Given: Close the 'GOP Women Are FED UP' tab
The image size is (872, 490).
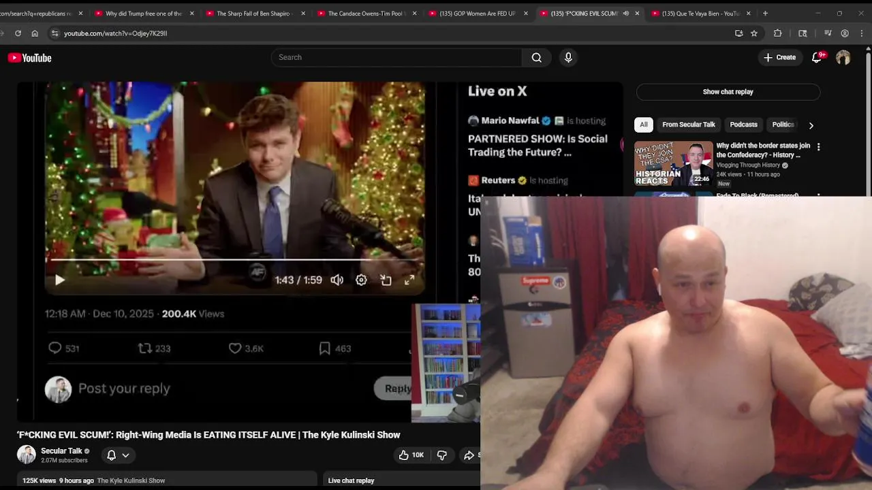Looking at the screenshot, I should (x=526, y=13).
